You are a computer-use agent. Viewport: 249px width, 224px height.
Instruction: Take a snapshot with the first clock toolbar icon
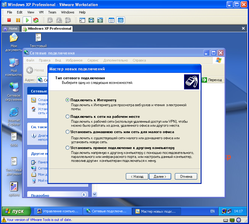(x=50, y=20)
